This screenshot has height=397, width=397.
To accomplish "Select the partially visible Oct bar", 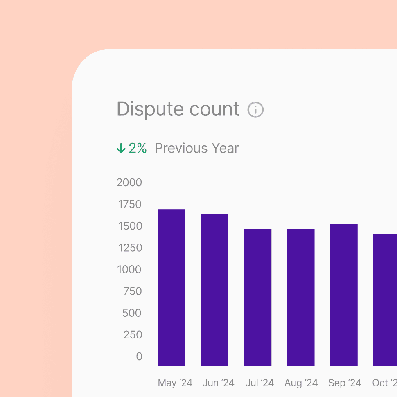I will (385, 300).
